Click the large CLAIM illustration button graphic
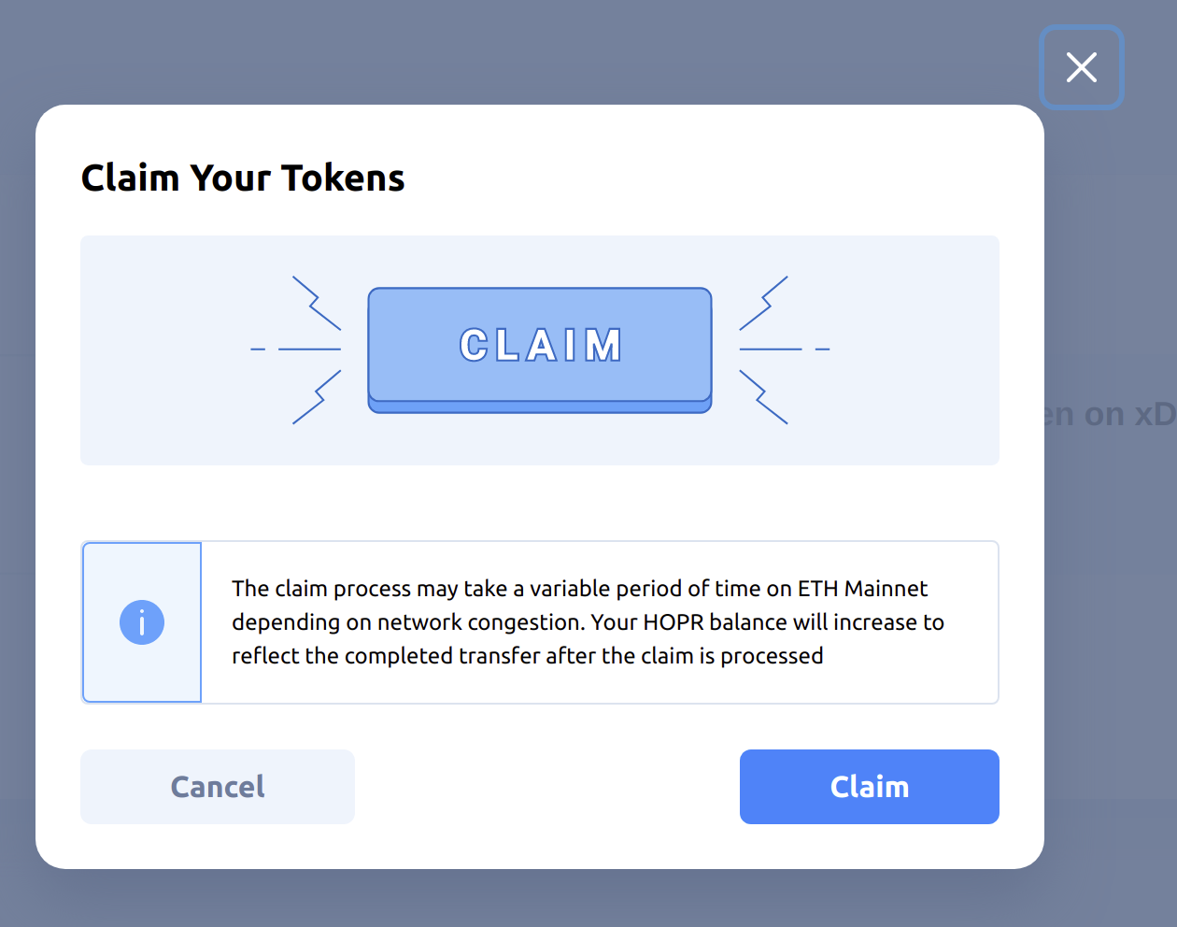The height and width of the screenshot is (927, 1177). click(540, 350)
